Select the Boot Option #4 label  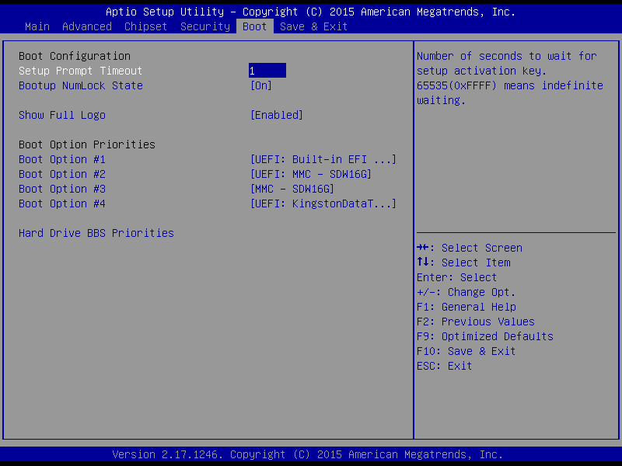point(62,203)
